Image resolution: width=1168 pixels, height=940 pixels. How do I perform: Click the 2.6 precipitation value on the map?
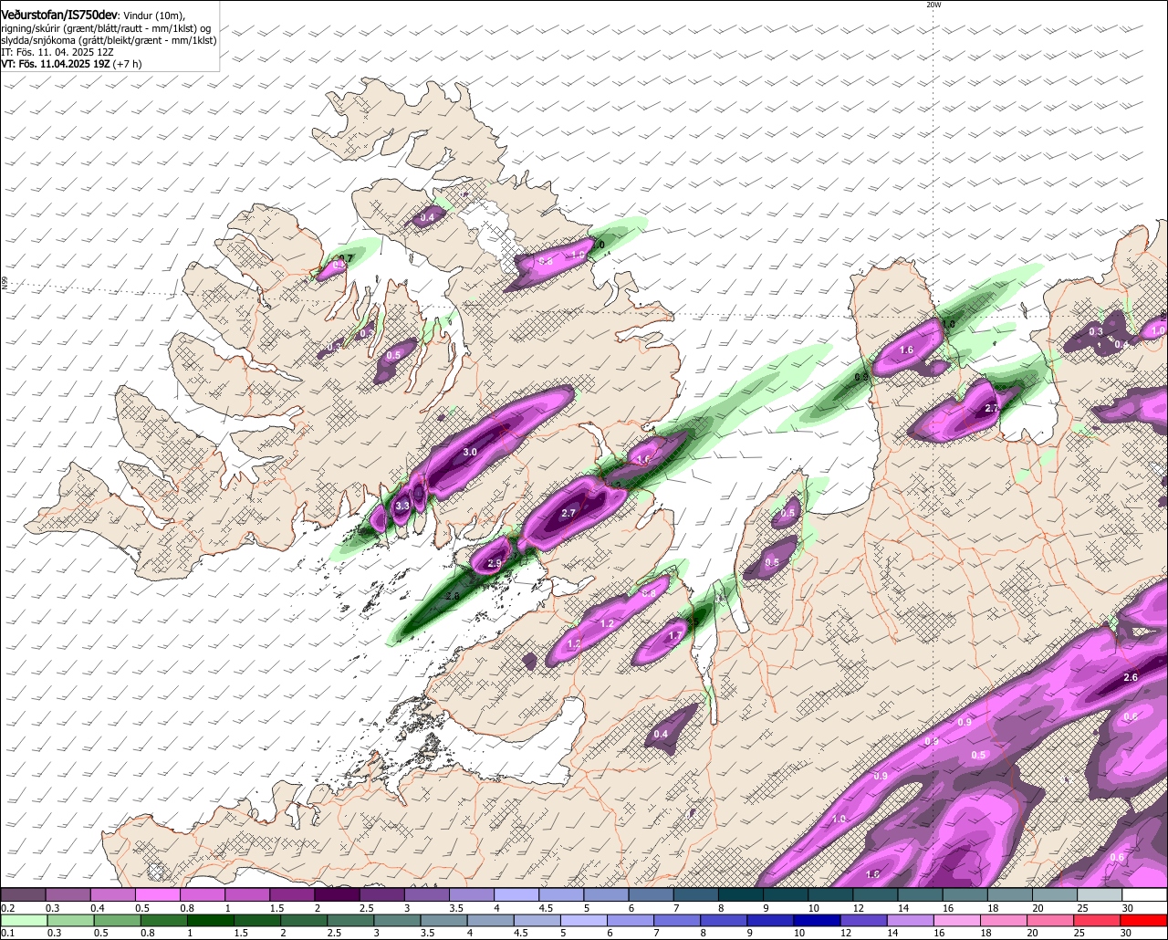click(1131, 677)
